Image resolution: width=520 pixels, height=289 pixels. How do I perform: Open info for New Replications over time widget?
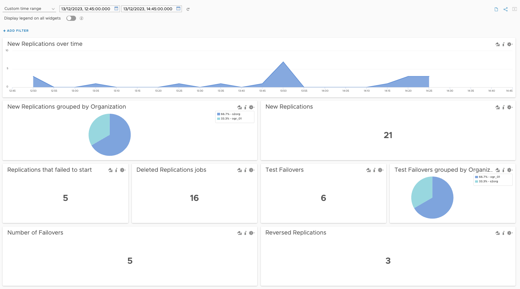(x=503, y=44)
